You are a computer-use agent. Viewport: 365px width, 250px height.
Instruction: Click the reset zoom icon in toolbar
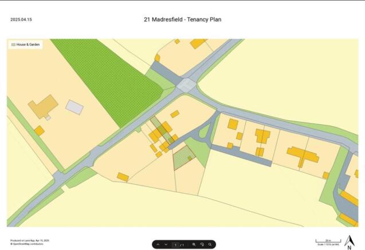pyautogui.click(x=202, y=244)
